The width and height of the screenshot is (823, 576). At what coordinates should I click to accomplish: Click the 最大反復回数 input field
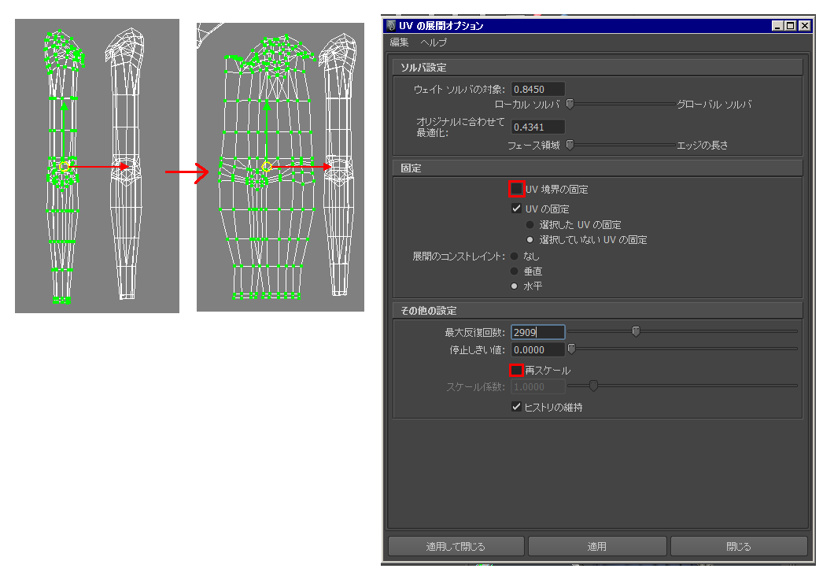(538, 332)
